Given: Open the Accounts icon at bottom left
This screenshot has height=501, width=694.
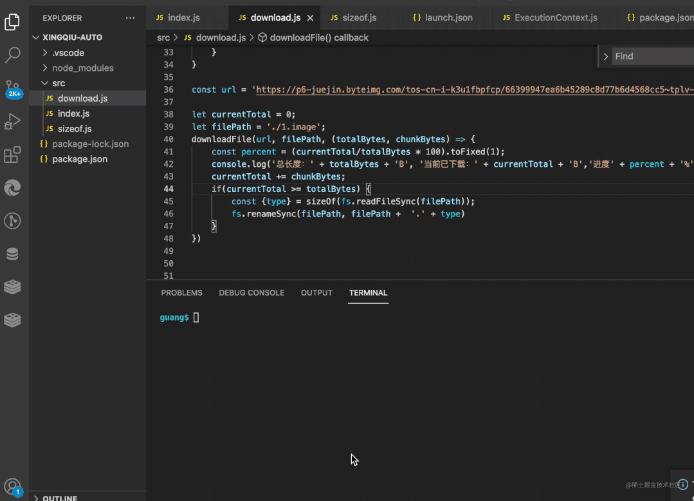Looking at the screenshot, I should tap(12, 486).
